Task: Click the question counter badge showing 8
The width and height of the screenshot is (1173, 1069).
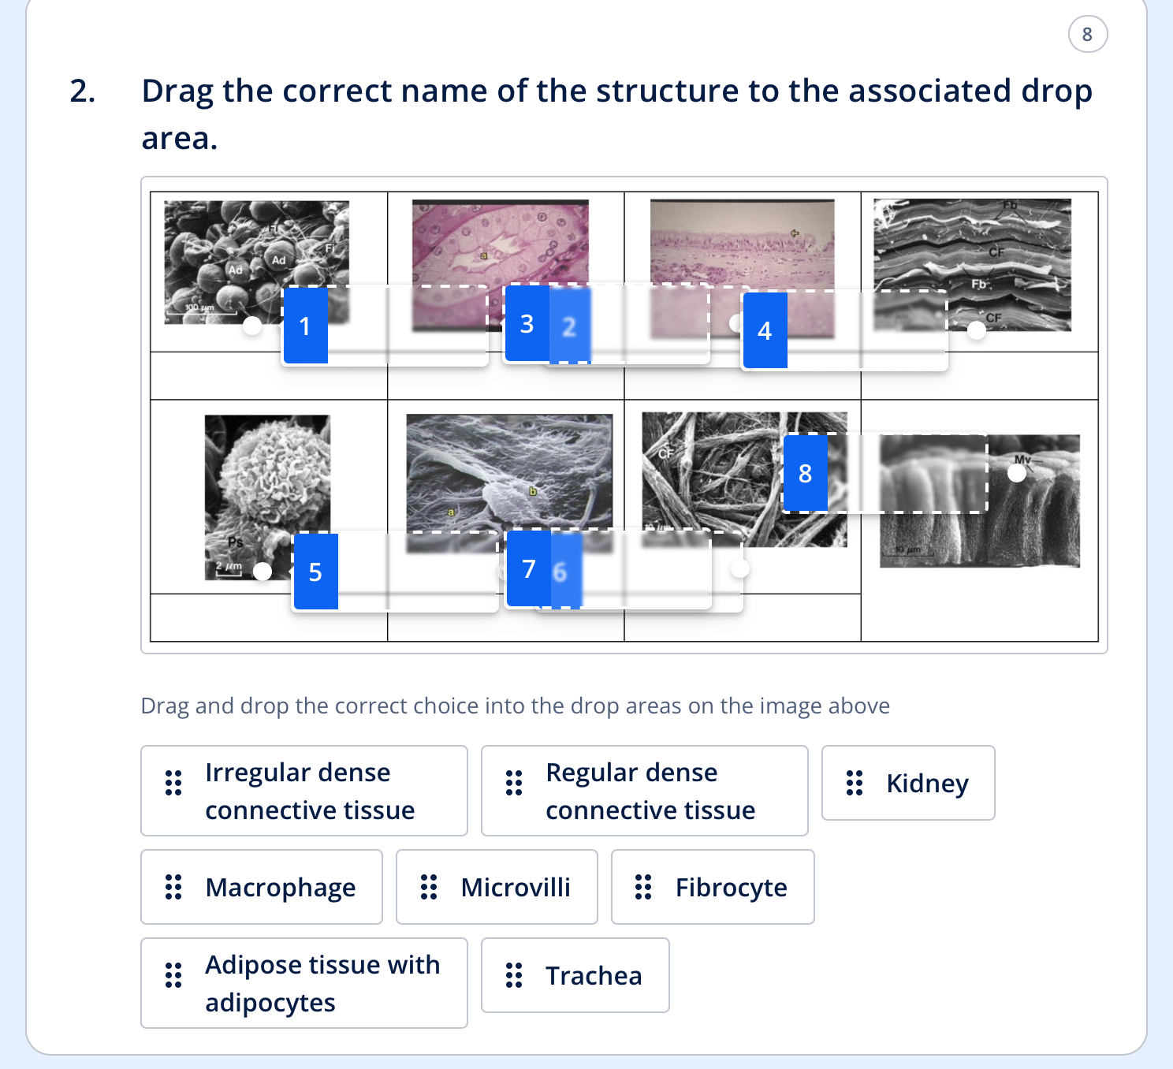Action: (x=1087, y=34)
